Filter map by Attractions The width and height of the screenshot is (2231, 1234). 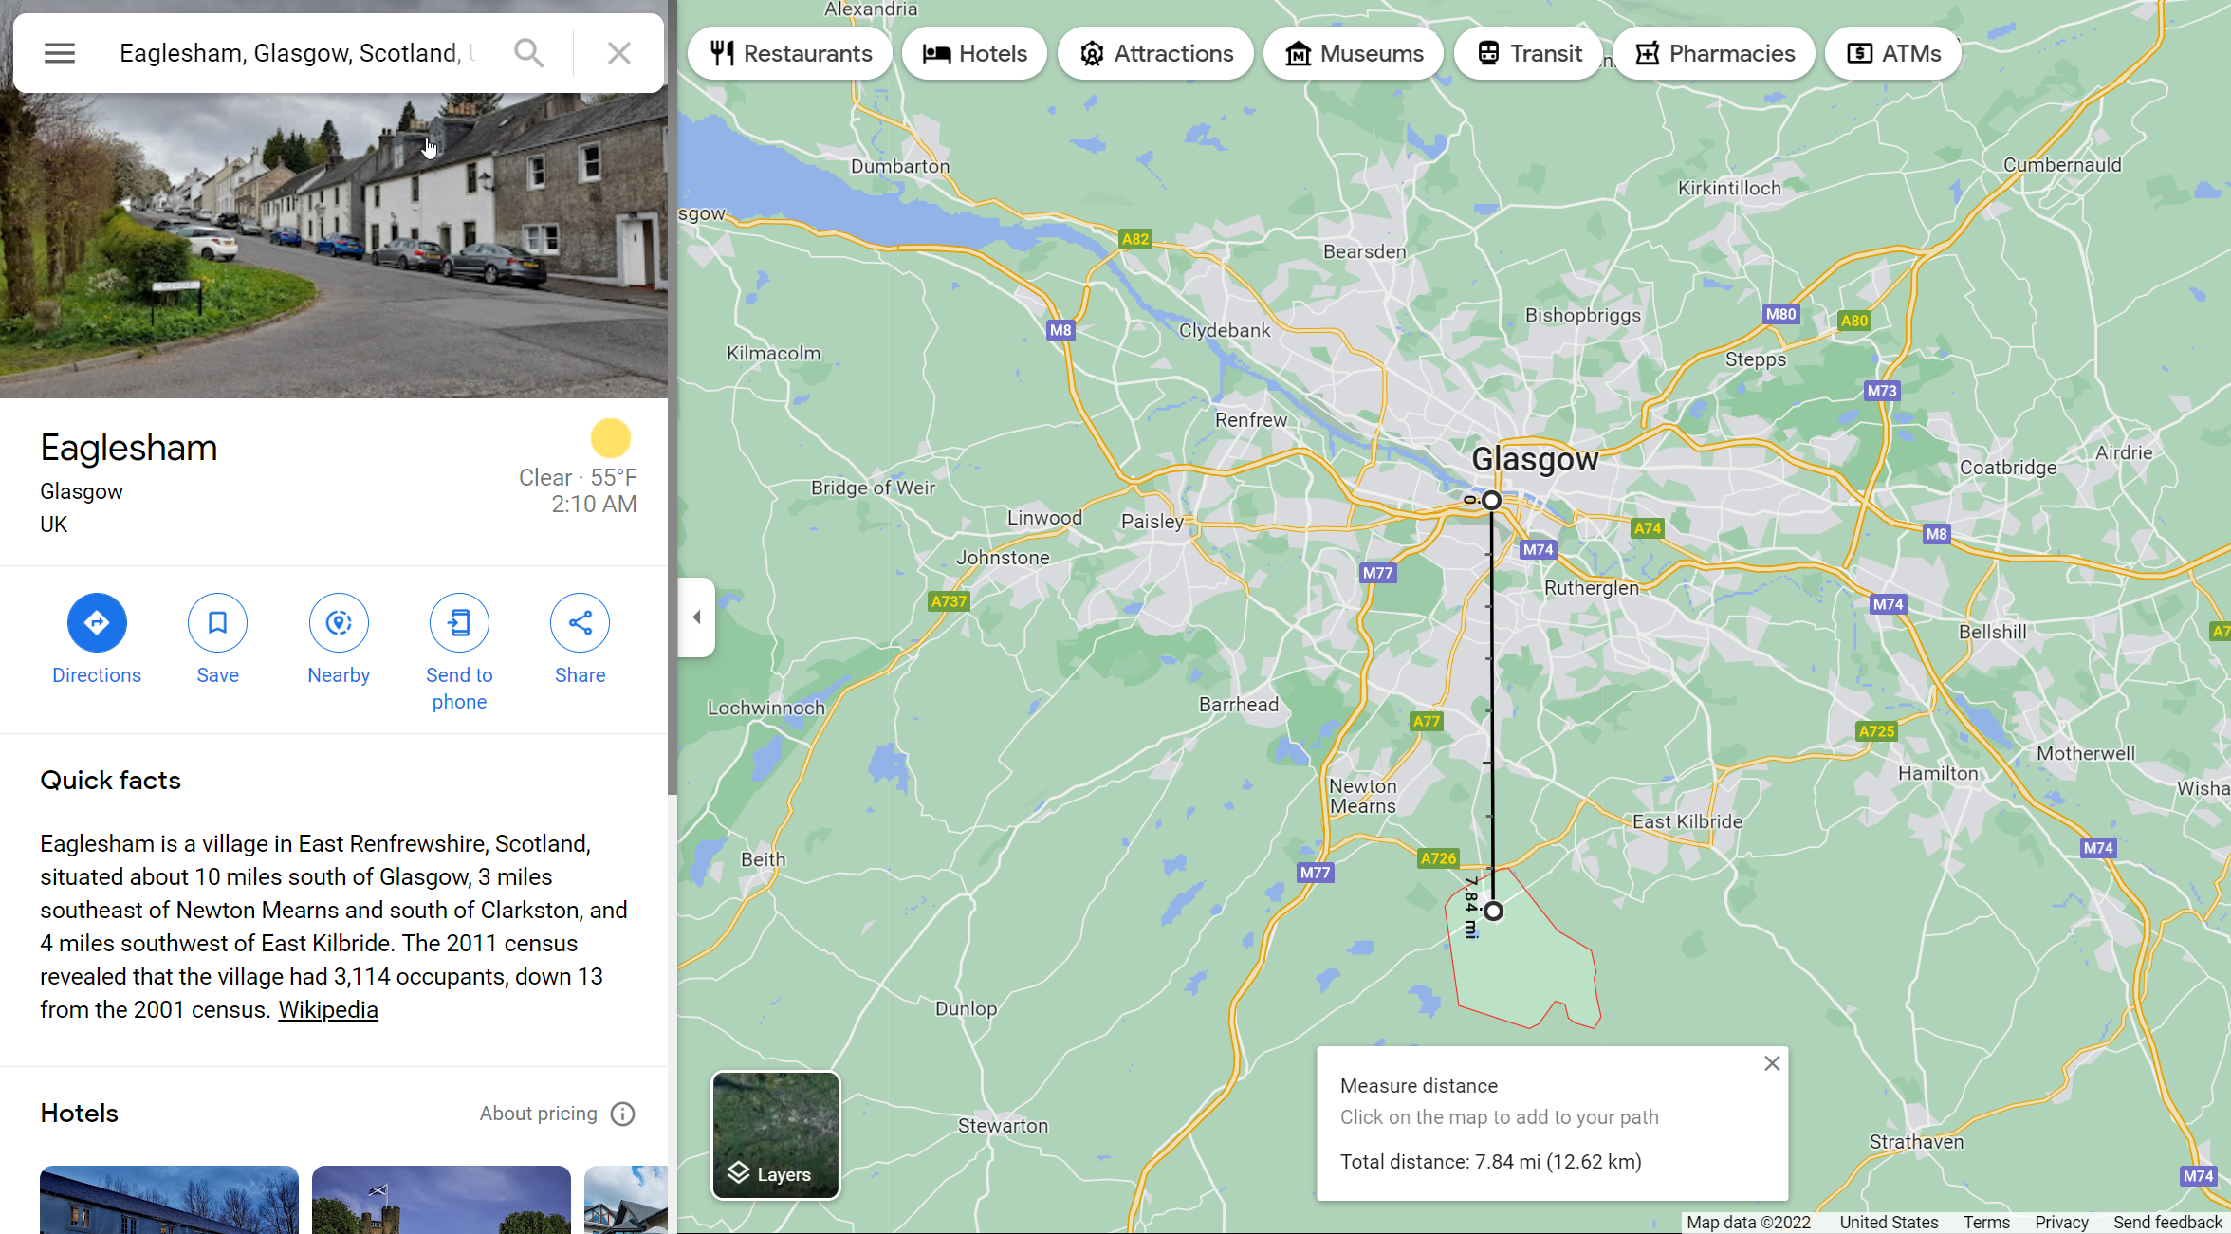(1155, 53)
